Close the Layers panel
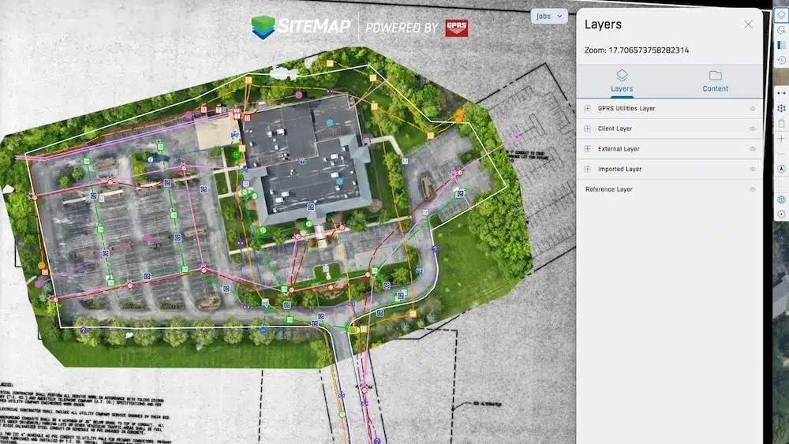Screen dimensions: 789x444 (748, 24)
